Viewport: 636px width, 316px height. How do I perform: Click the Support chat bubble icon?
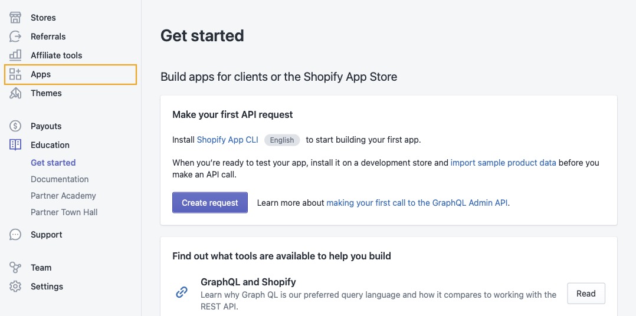tap(15, 235)
